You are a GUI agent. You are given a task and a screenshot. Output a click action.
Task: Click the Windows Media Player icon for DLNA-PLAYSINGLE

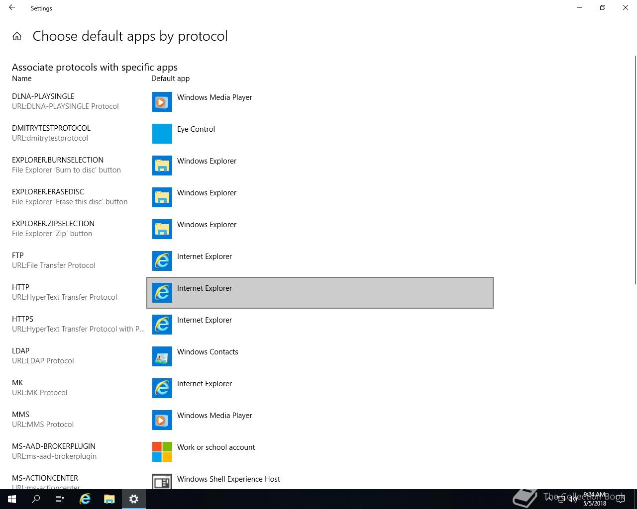[162, 102]
